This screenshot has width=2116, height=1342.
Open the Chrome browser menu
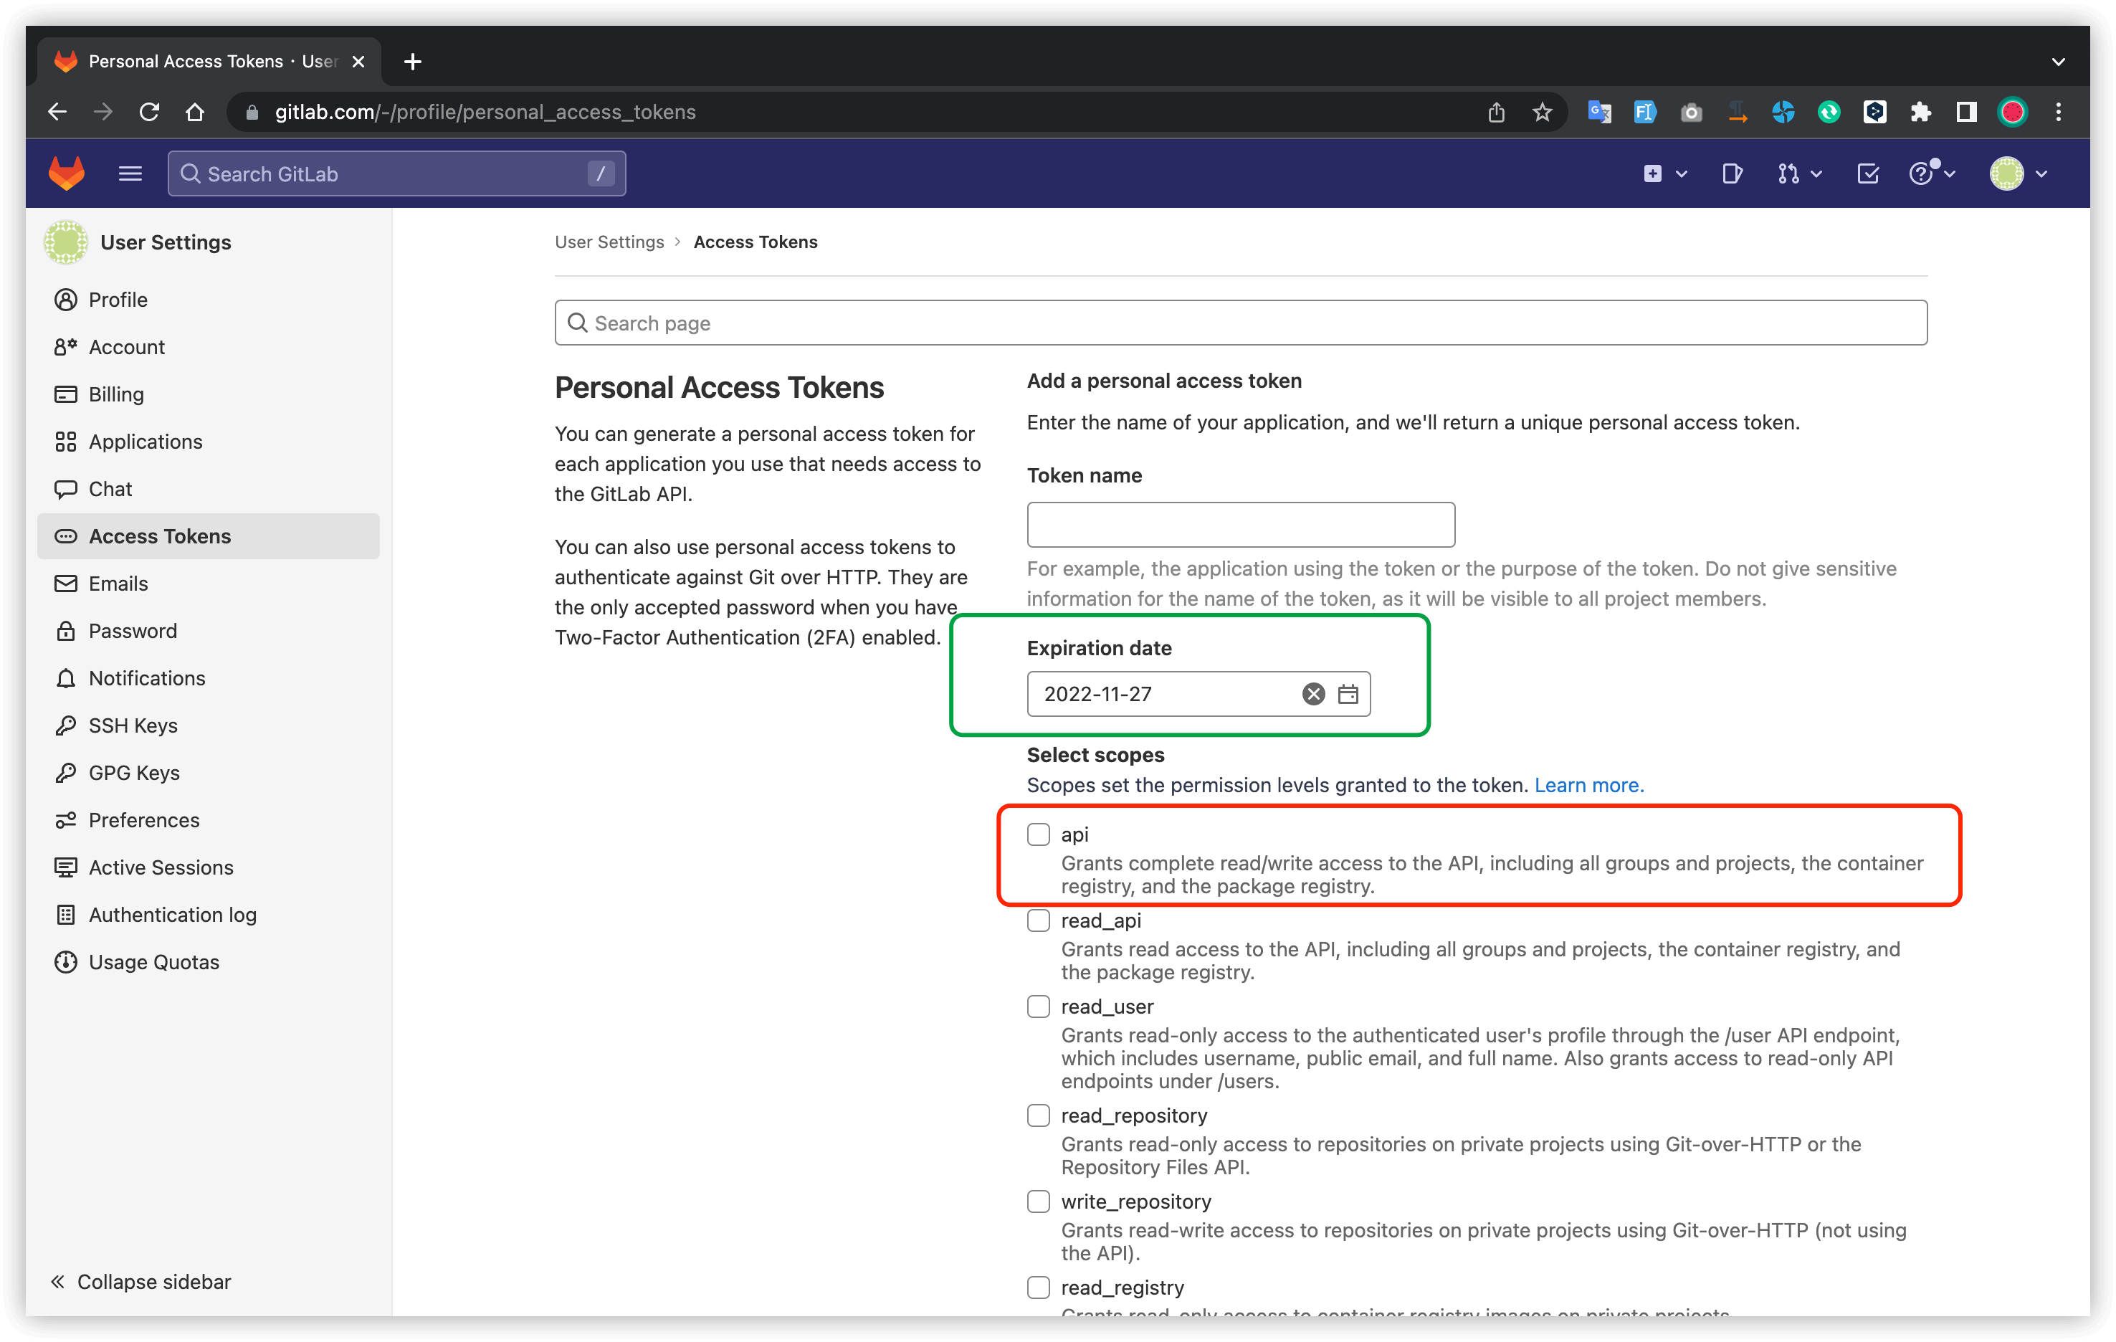coord(2060,112)
